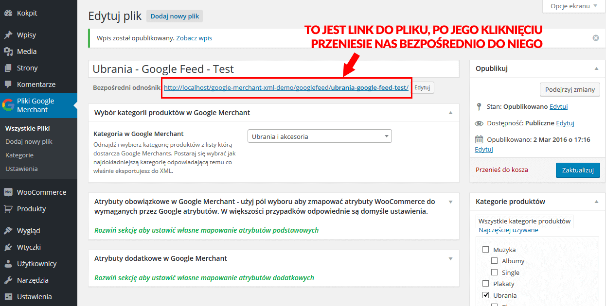Click the WooCommerce logo icon
Image resolution: width=606 pixels, height=306 pixels.
pyautogui.click(x=8, y=192)
